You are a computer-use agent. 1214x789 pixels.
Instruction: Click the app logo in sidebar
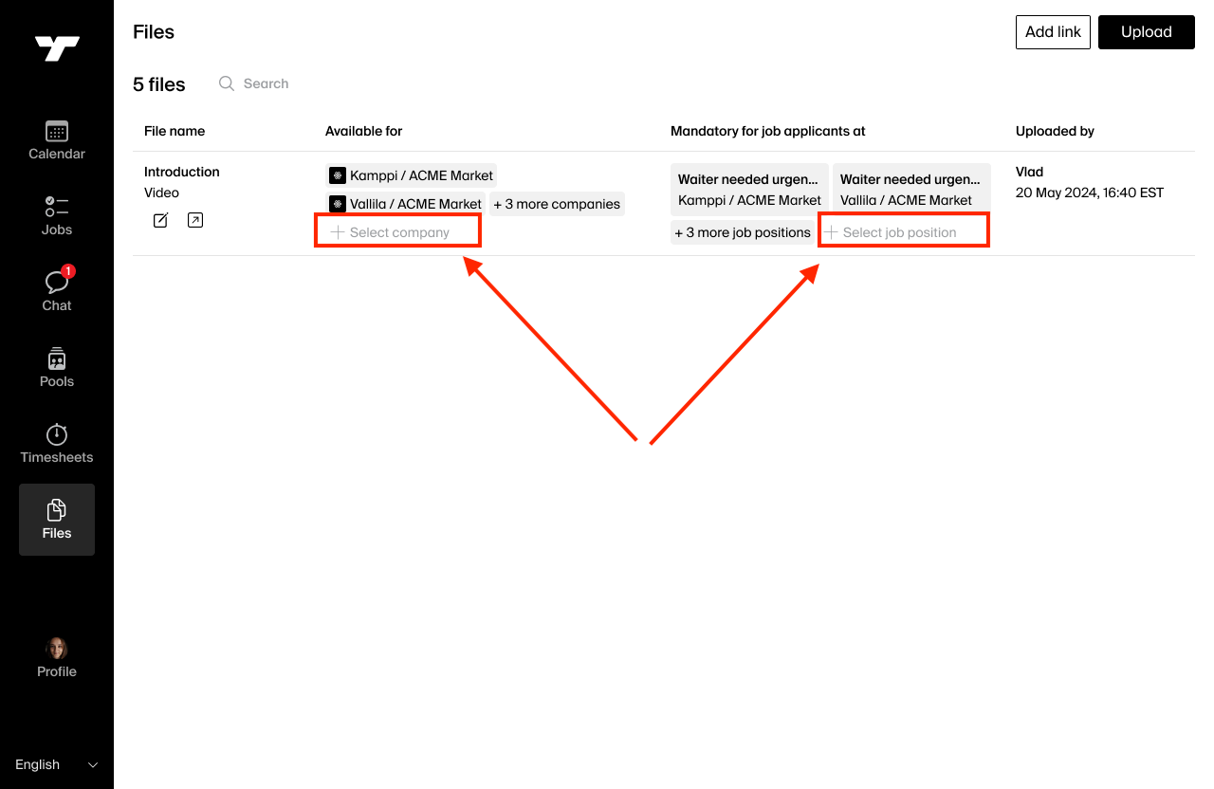pos(57,48)
